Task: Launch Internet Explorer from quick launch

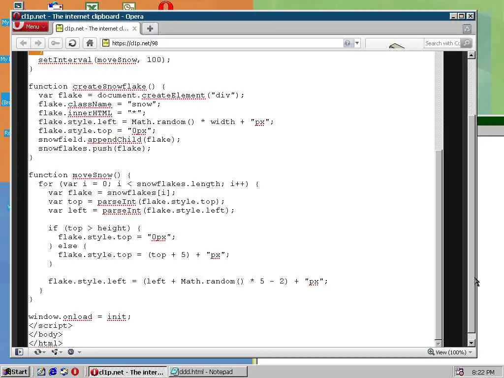Action: coord(53,372)
